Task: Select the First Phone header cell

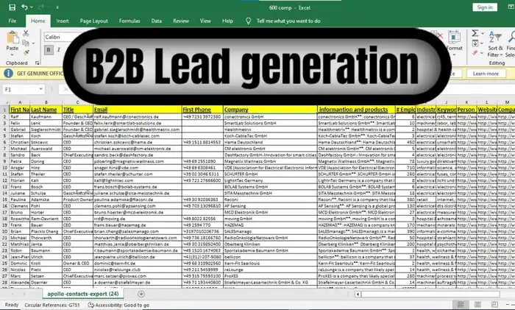Action: tap(202, 110)
